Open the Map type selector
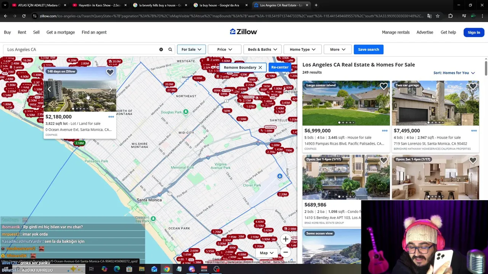Viewport: 488px width, 274px height. click(x=266, y=253)
